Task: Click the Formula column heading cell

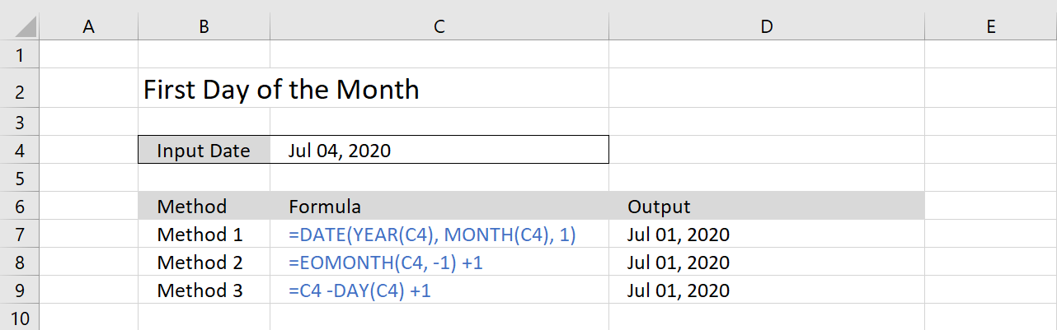Action: point(439,207)
